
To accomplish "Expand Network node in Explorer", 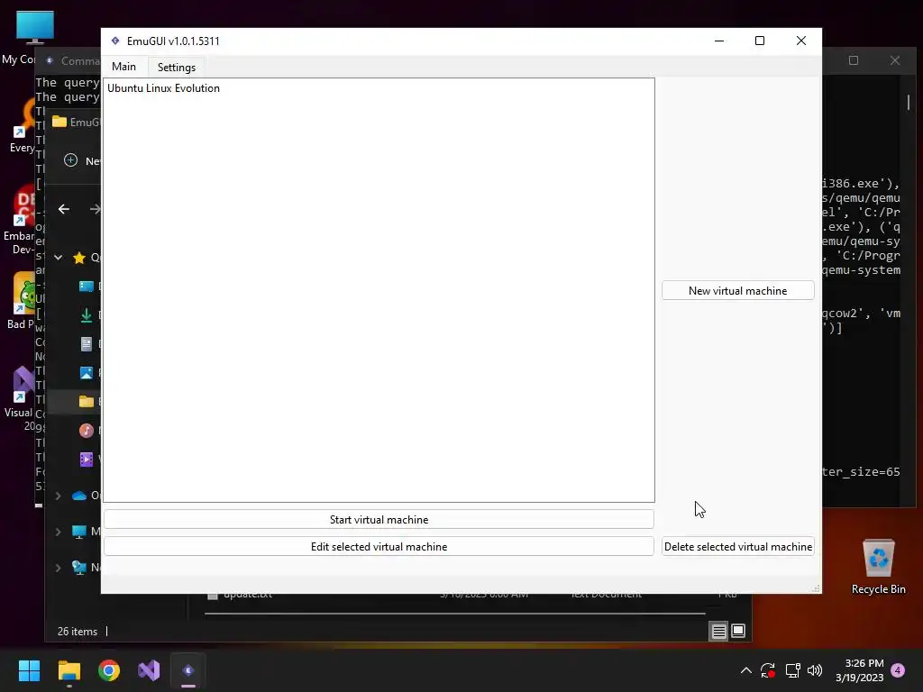I will tap(59, 568).
